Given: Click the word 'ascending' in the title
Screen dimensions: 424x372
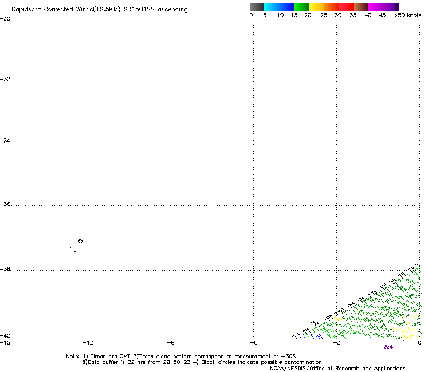Looking at the screenshot, I should tap(172, 10).
